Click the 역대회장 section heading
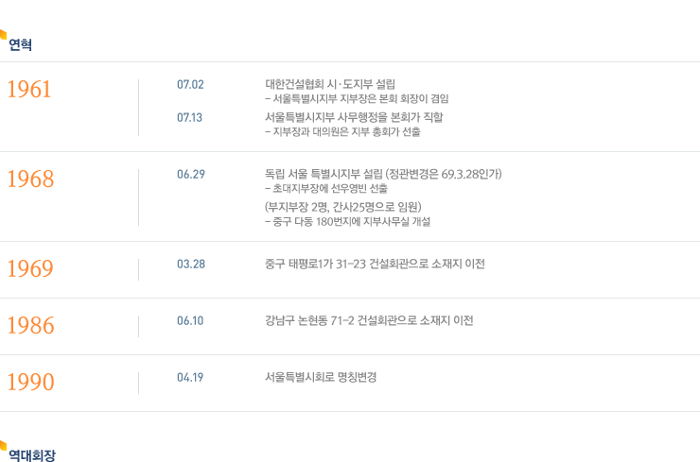The image size is (700, 462). tap(32, 455)
